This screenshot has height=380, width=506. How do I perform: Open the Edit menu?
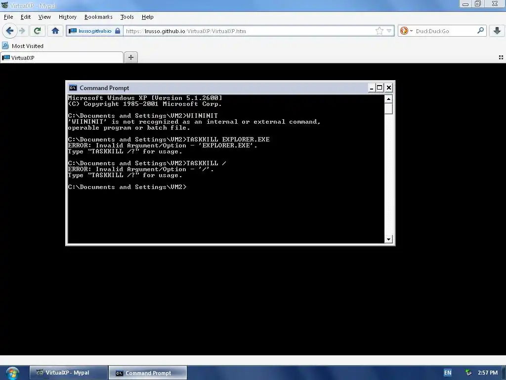pos(26,17)
